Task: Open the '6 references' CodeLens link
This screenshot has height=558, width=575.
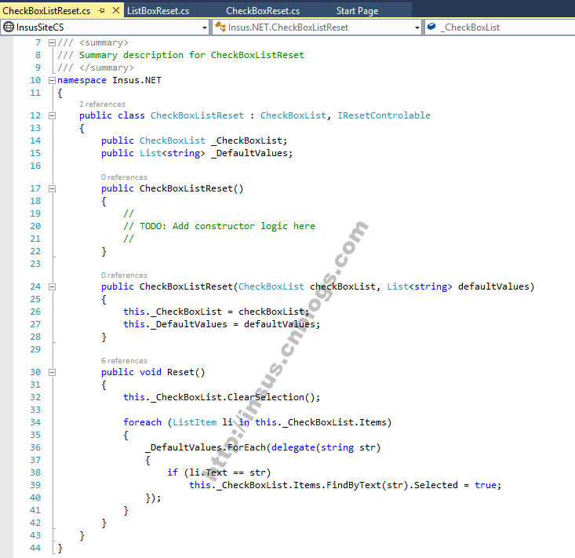Action: pos(124,361)
